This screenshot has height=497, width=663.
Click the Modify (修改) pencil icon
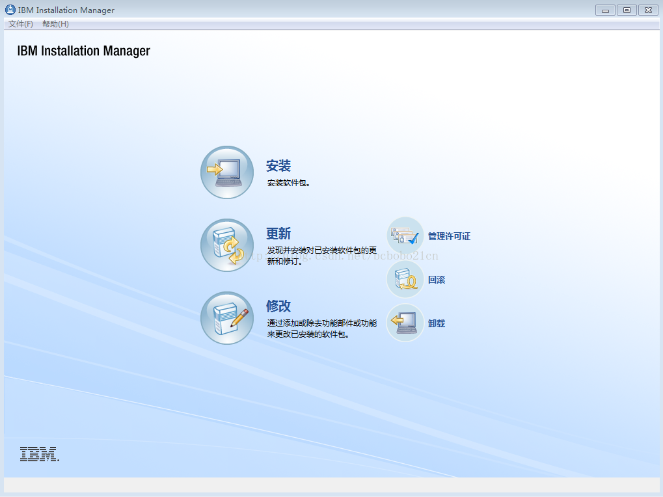[227, 318]
